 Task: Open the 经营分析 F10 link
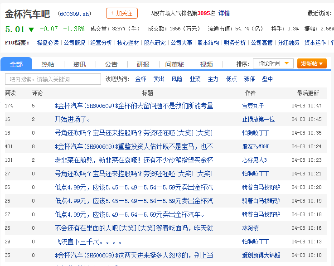click(101, 43)
